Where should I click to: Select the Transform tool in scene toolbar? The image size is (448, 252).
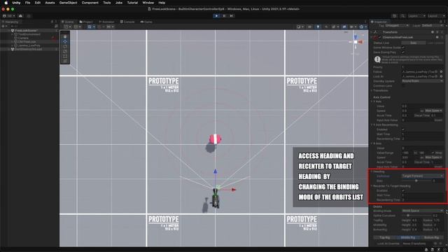[65, 61]
